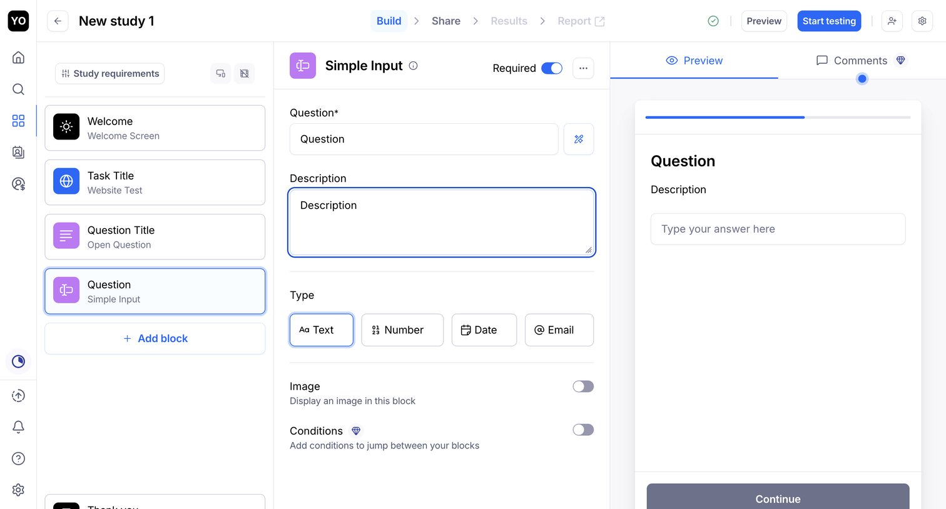Click the Continue button in preview
This screenshot has width=946, height=509.
778,496
